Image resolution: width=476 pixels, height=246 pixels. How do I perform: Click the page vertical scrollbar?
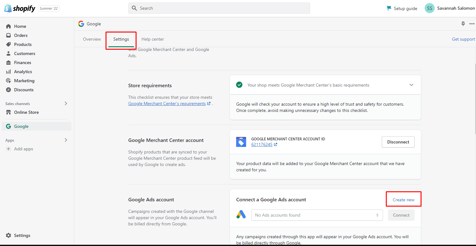tap(475, 99)
